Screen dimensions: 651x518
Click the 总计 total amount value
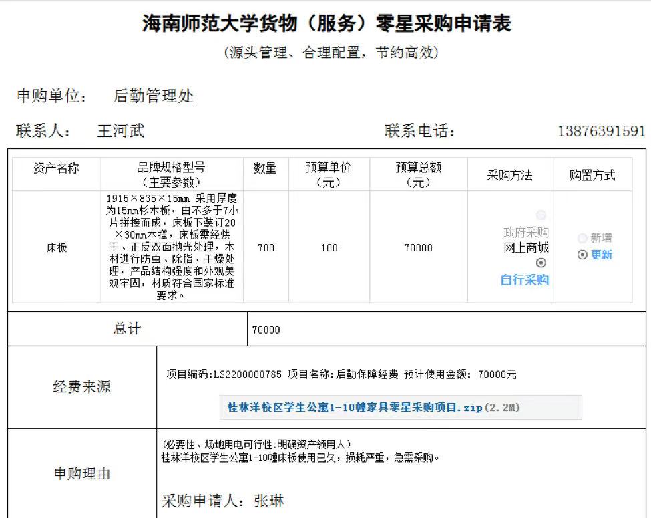click(x=266, y=330)
